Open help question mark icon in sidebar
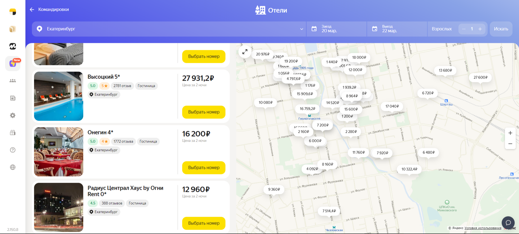 13,150
